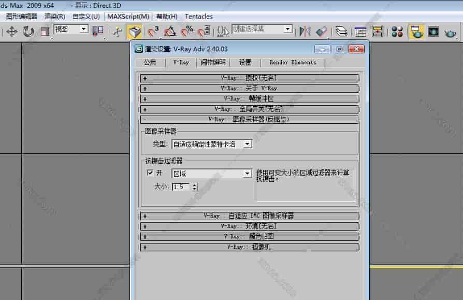Click the Angle Snap toggle icon

point(170,32)
